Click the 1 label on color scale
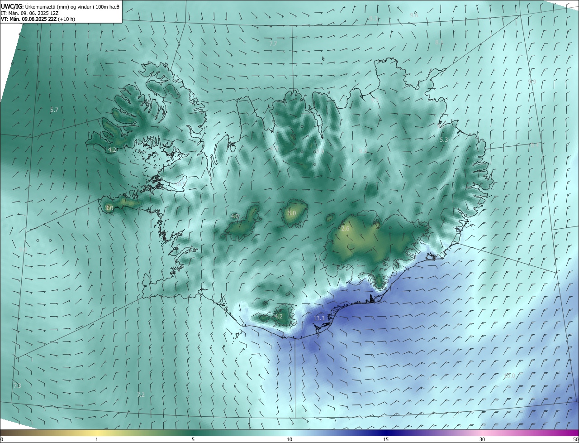 (x=97, y=439)
